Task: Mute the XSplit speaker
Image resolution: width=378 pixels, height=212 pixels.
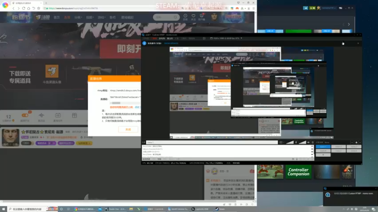Action: (x=309, y=142)
